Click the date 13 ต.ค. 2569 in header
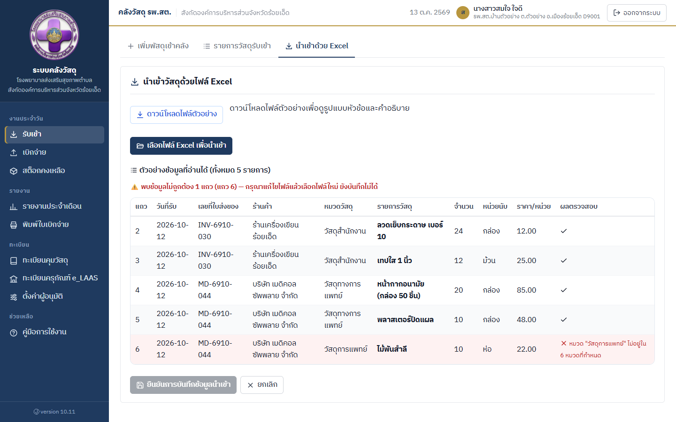Image resolution: width=676 pixels, height=422 pixels. click(x=430, y=13)
